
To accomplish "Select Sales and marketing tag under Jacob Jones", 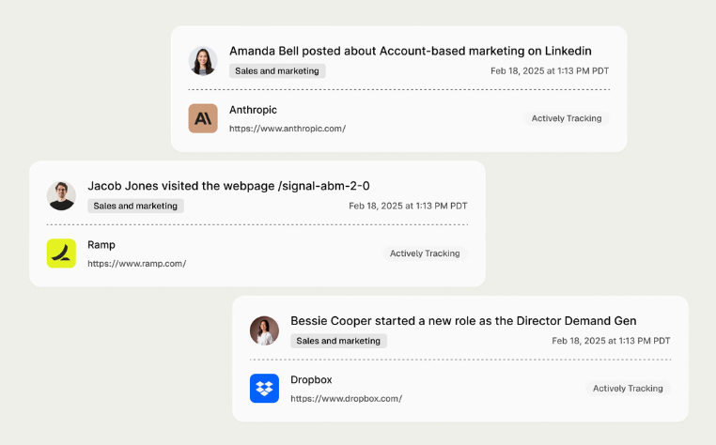I will pos(135,206).
